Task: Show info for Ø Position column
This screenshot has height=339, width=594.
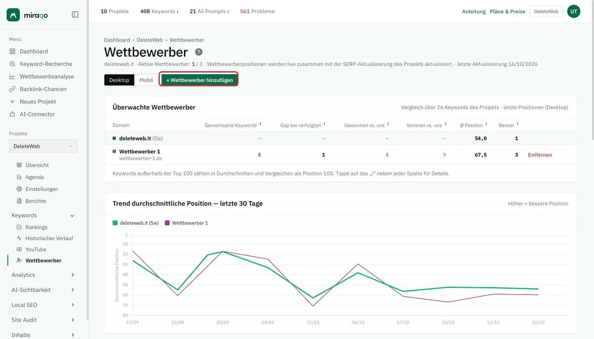Action: click(x=486, y=124)
